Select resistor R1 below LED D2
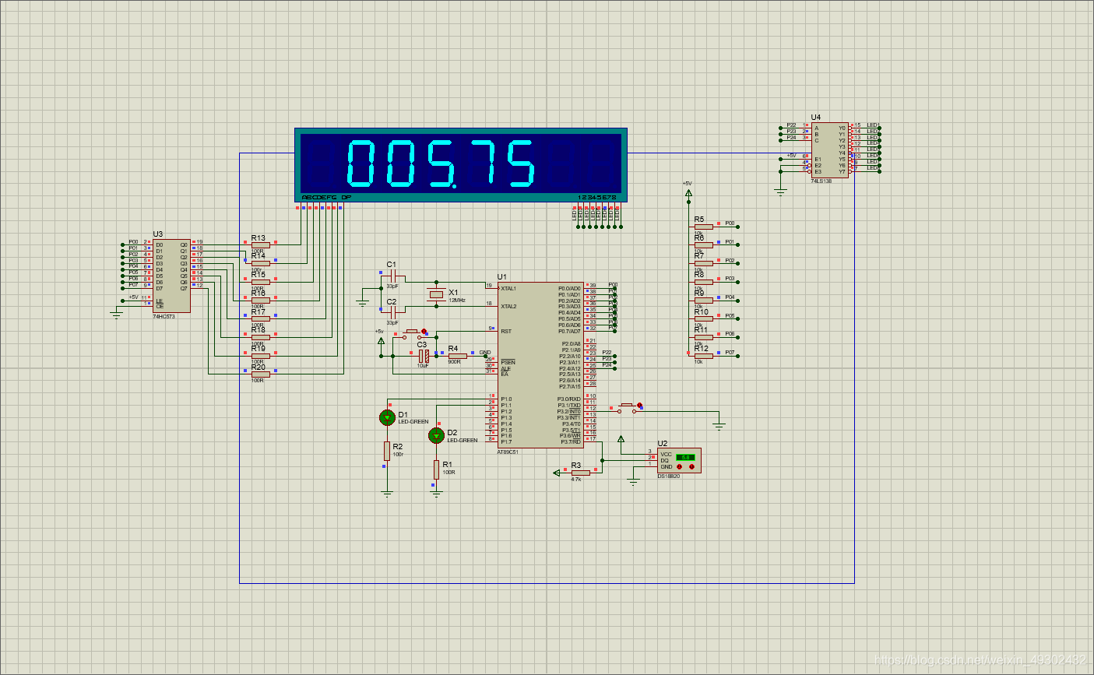Screen dimensions: 1094x675 click(x=436, y=469)
